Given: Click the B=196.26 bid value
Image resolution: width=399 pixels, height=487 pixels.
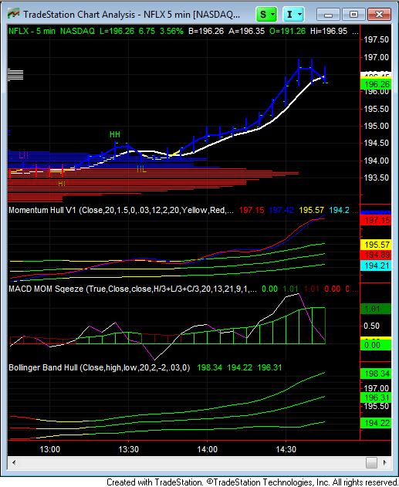Looking at the screenshot, I should tap(206, 31).
